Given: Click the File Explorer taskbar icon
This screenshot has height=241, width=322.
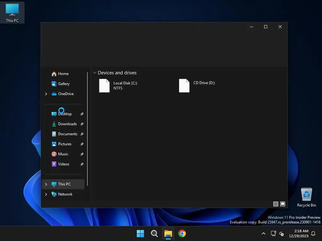Looking at the screenshot, I should tap(168, 233).
